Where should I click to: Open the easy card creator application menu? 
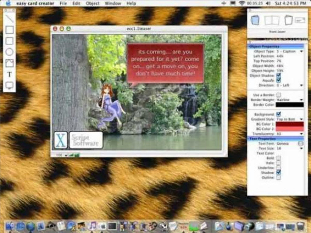[35, 3]
